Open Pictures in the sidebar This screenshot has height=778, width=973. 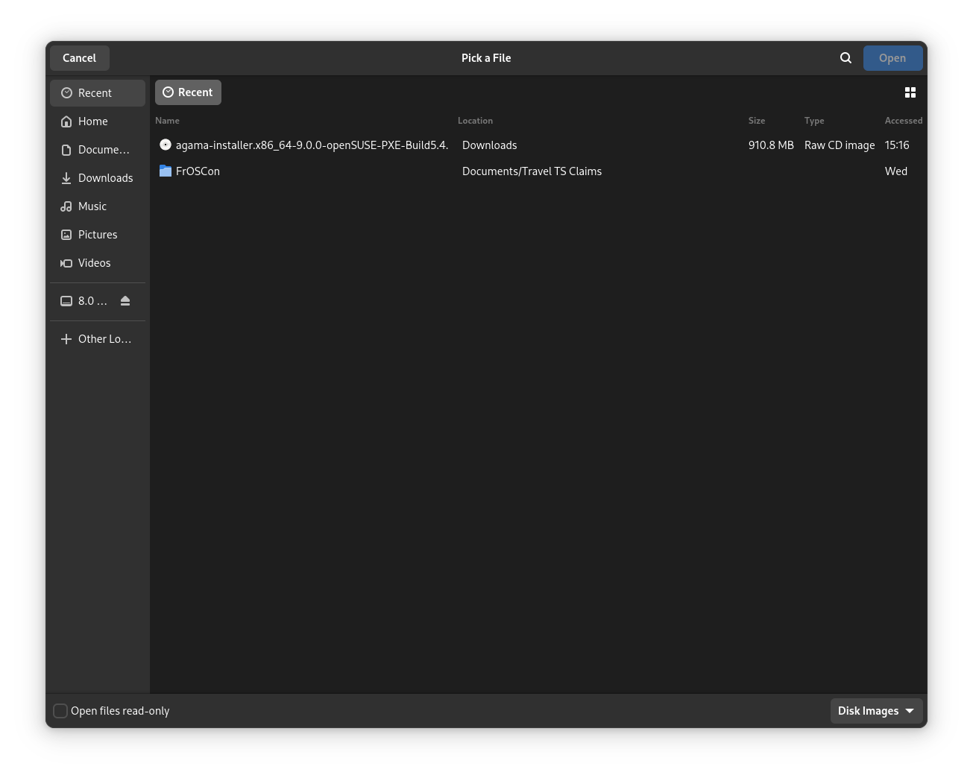click(98, 235)
